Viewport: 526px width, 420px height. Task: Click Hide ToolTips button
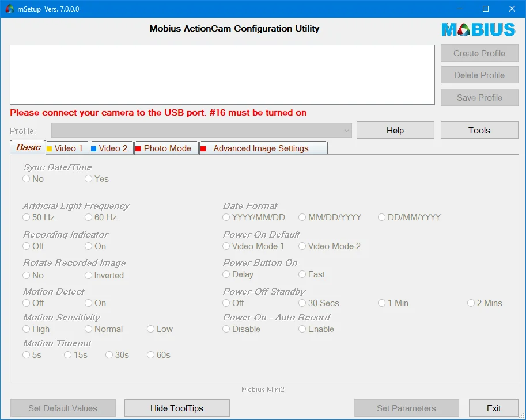coord(177,408)
